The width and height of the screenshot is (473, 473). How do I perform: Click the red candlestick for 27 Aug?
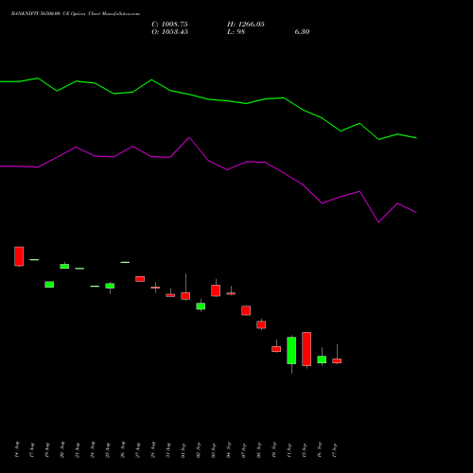(140, 279)
